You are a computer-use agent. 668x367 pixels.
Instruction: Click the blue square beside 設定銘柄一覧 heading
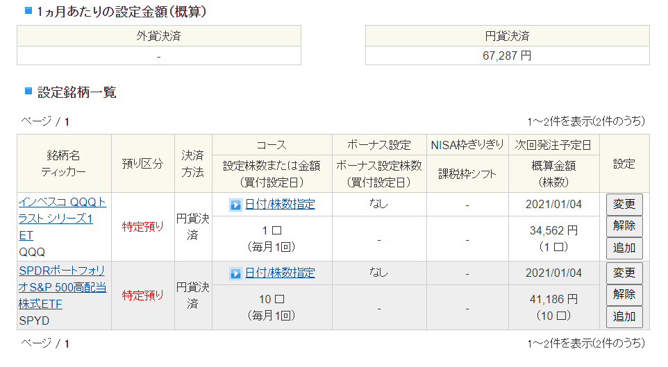[28, 91]
